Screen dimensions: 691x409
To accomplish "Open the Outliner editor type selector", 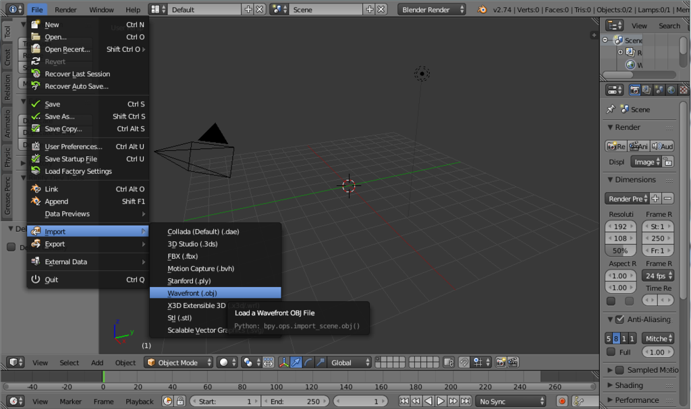I will [614, 26].
